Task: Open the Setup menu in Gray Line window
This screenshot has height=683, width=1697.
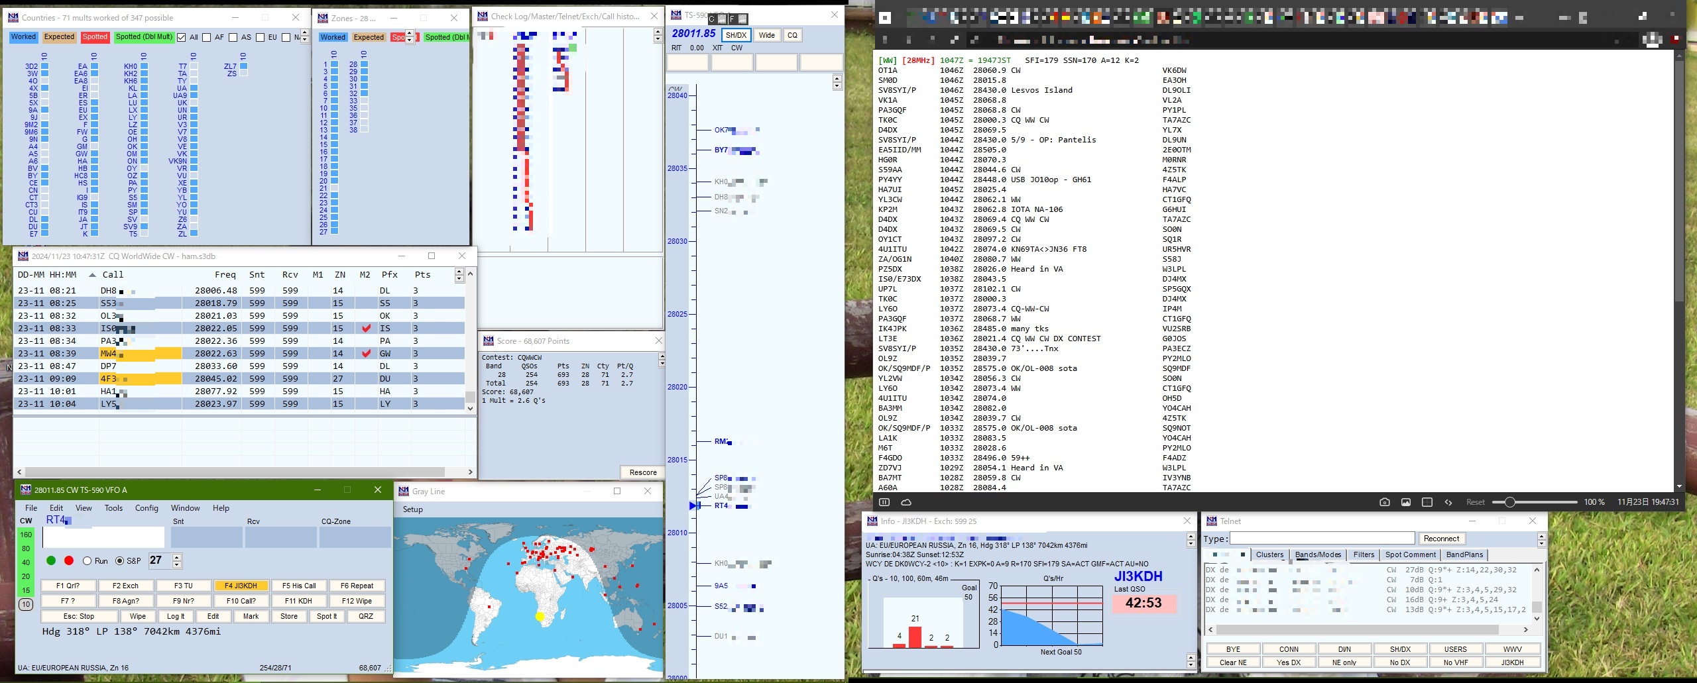Action: (412, 509)
